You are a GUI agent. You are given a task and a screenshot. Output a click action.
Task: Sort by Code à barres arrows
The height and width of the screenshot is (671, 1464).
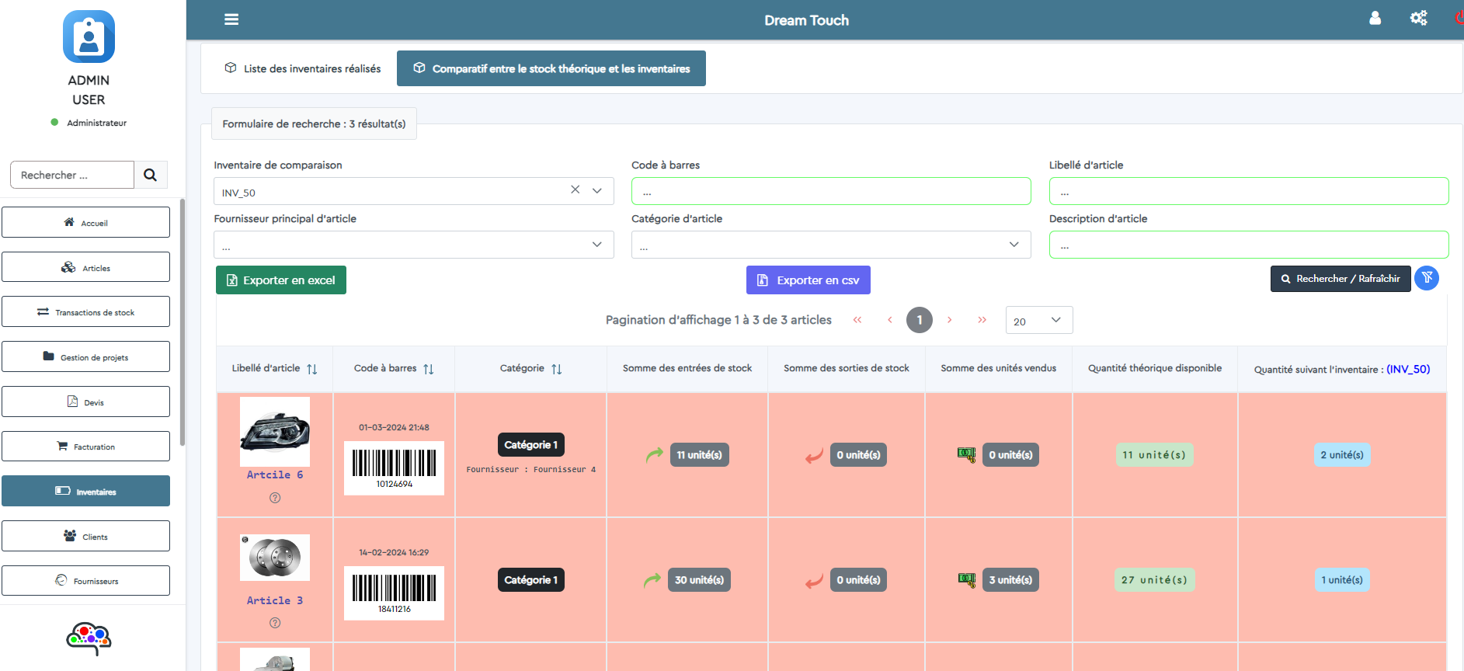point(429,369)
